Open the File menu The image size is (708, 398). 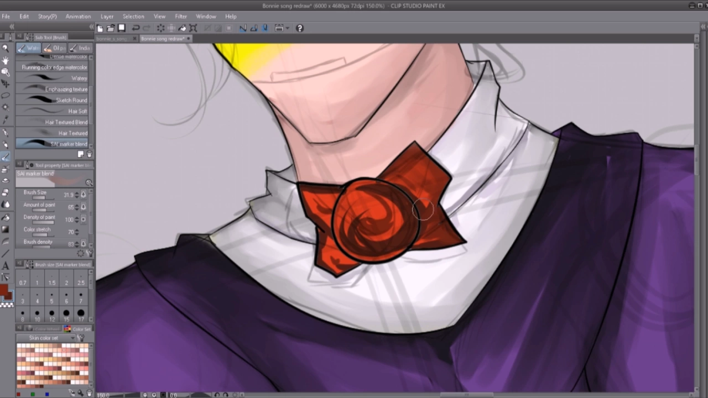point(6,17)
